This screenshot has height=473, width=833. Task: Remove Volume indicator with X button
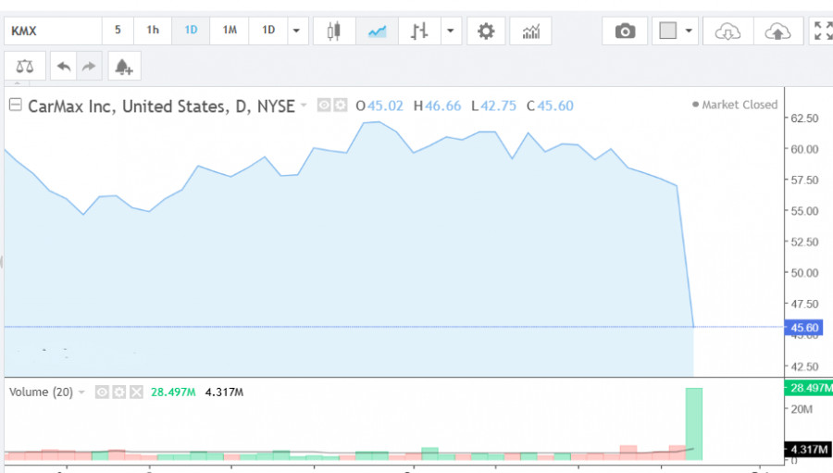pyautogui.click(x=137, y=392)
